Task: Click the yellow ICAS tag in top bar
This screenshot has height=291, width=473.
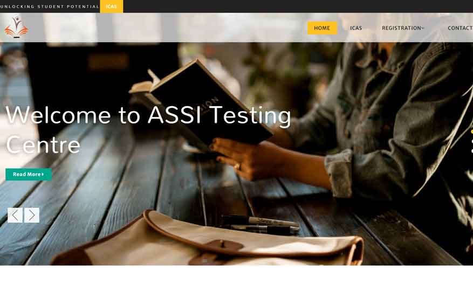Action: click(111, 6)
